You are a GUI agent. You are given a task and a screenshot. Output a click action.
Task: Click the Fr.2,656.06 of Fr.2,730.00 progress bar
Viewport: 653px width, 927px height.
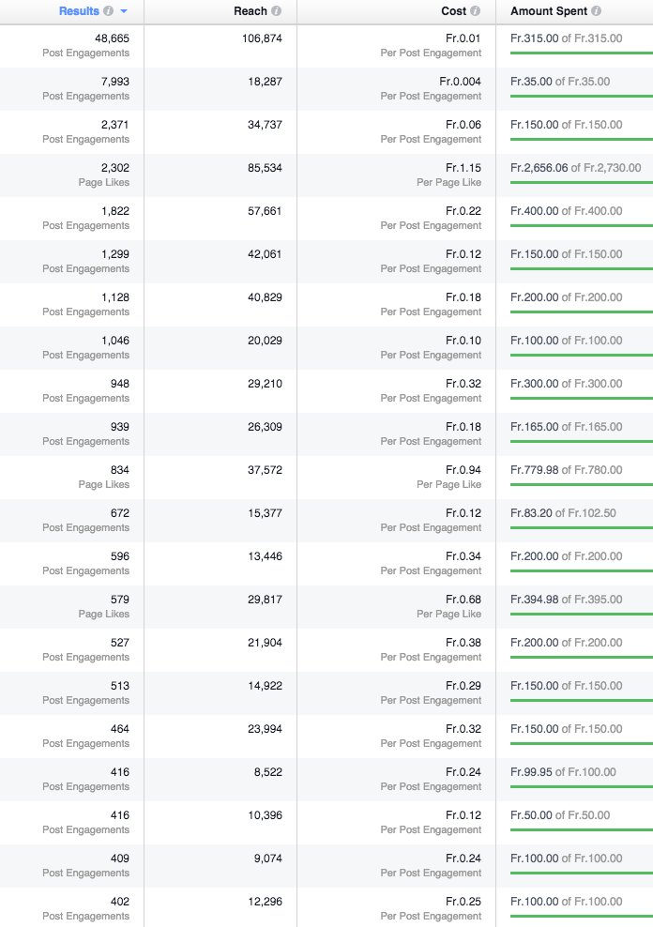coord(582,182)
